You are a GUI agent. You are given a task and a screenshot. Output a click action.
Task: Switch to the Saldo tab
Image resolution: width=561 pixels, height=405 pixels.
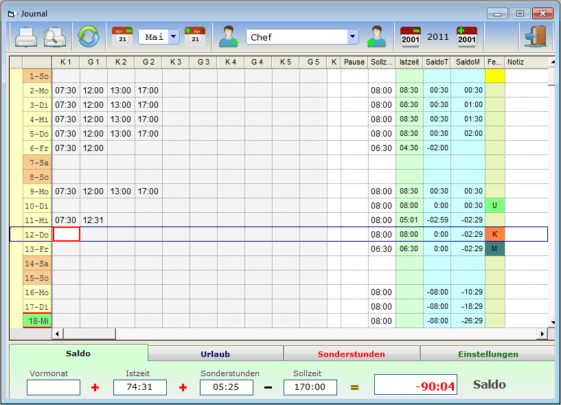click(78, 353)
